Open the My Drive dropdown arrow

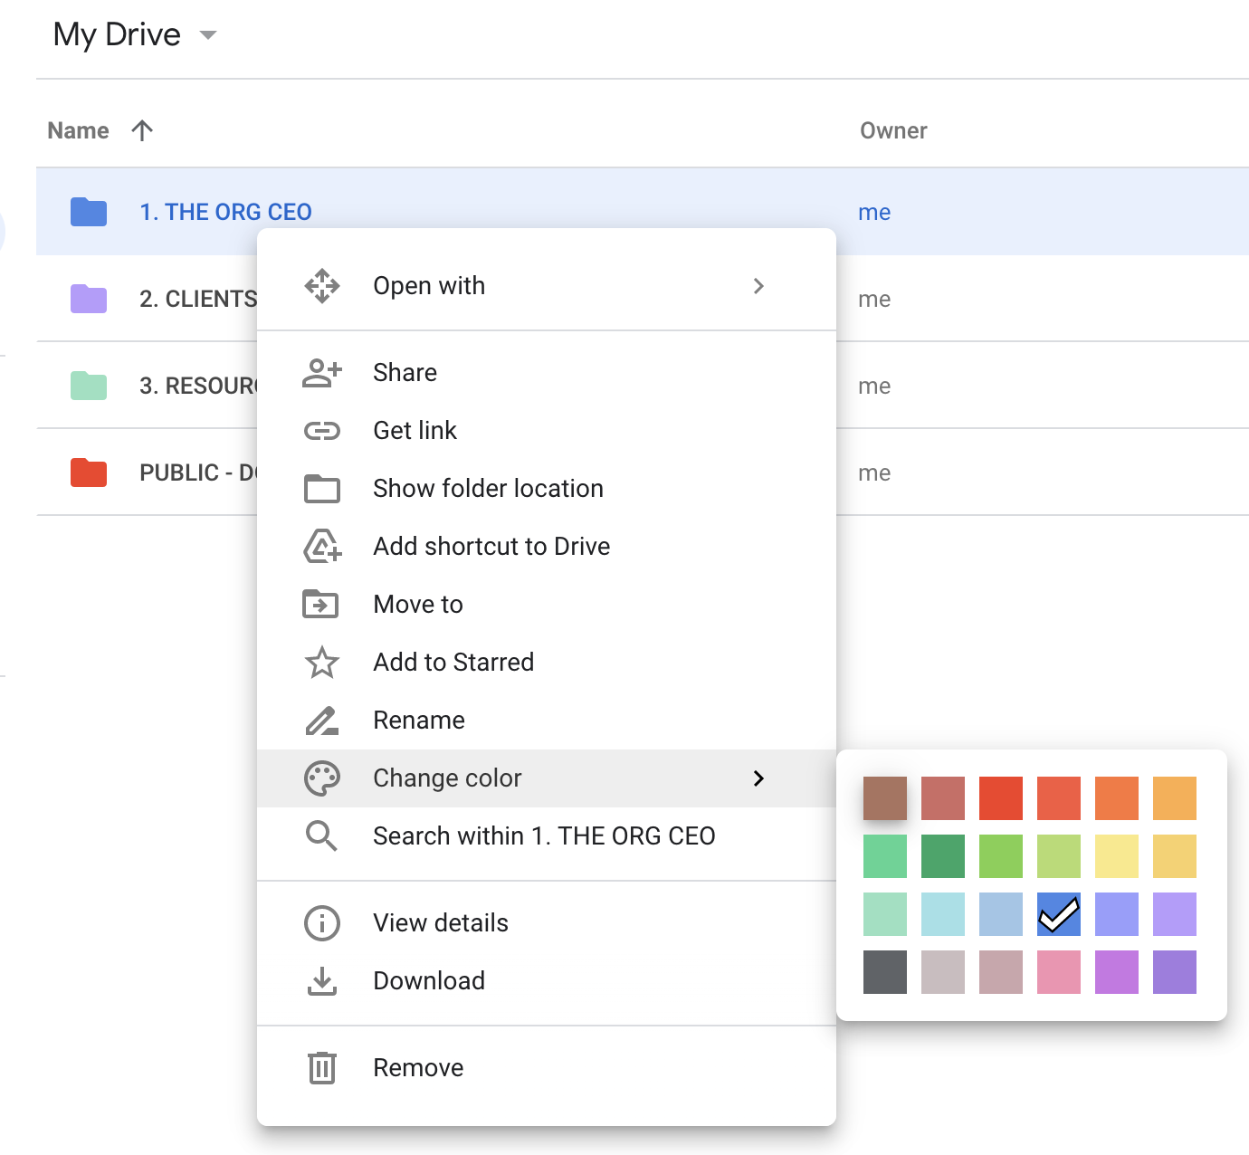click(208, 35)
